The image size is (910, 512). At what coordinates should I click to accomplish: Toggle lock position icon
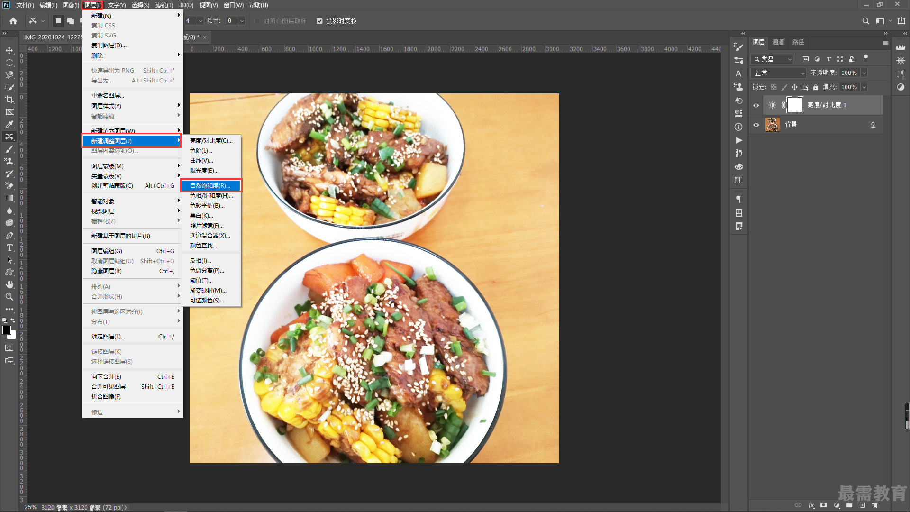[x=794, y=87]
